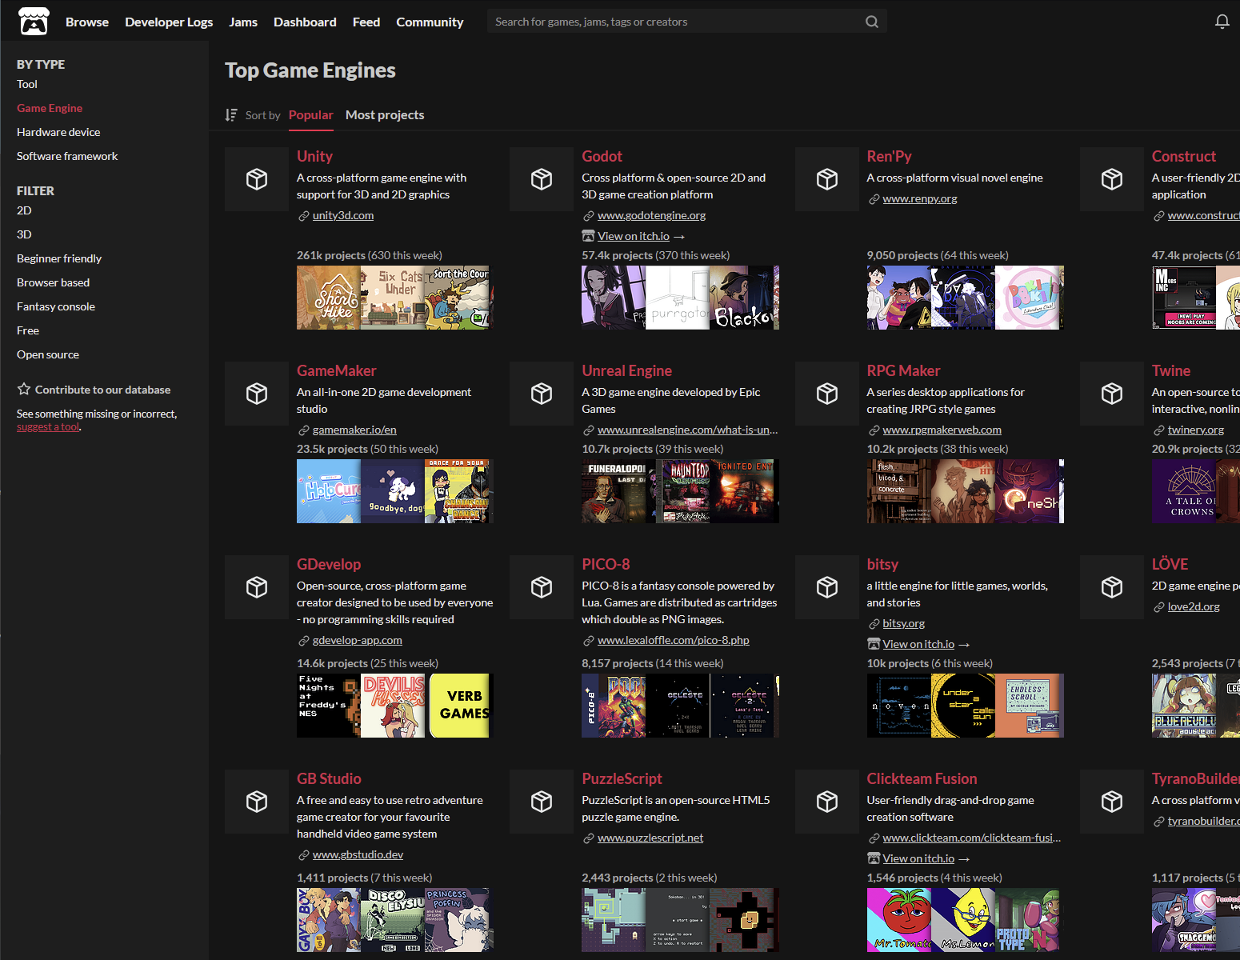Click the GB Studio cube placeholder icon

coord(257,802)
